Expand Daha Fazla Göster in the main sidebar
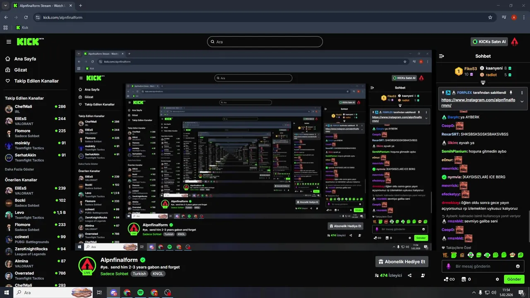This screenshot has height=298, width=530. (19, 169)
